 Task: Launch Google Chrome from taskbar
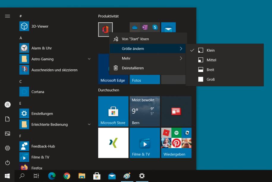point(67,176)
